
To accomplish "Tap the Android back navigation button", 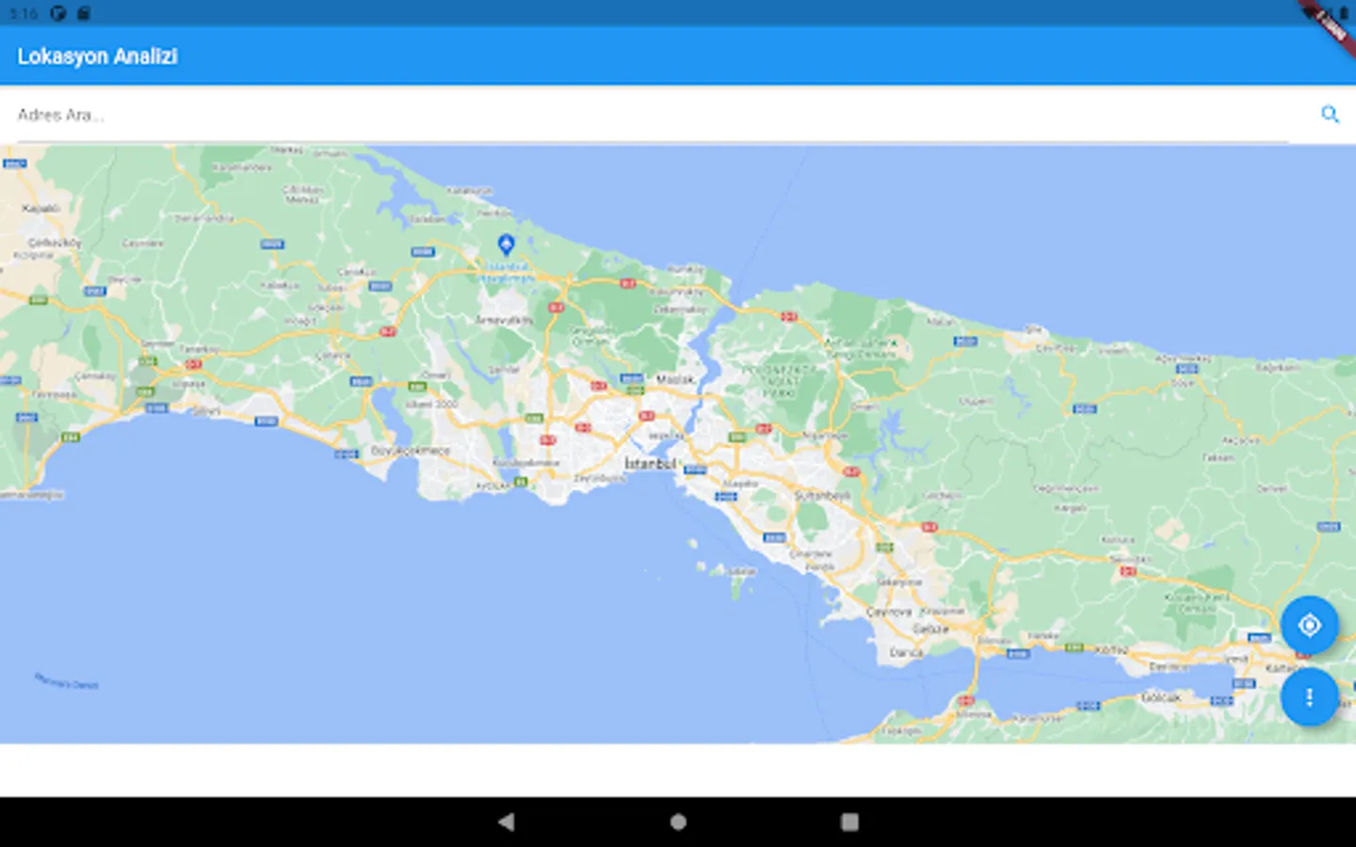I will [x=507, y=822].
